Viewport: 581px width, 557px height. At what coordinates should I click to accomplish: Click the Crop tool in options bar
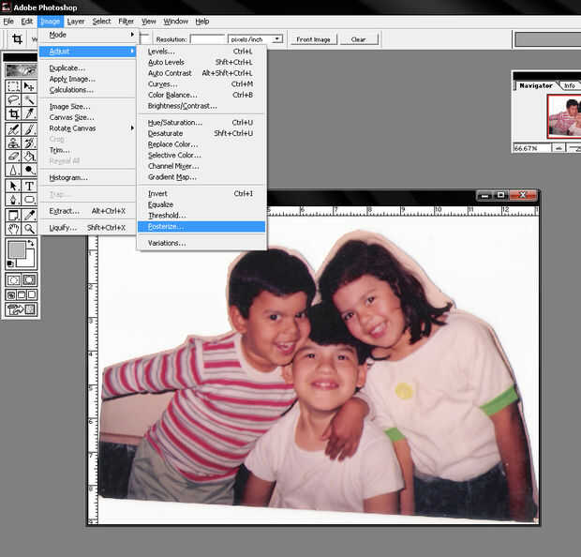point(17,39)
